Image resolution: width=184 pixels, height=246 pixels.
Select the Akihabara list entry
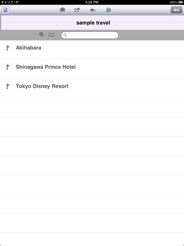pos(92,50)
